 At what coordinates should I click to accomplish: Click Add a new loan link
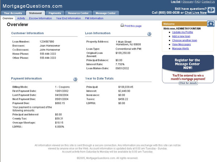point(181,36)
